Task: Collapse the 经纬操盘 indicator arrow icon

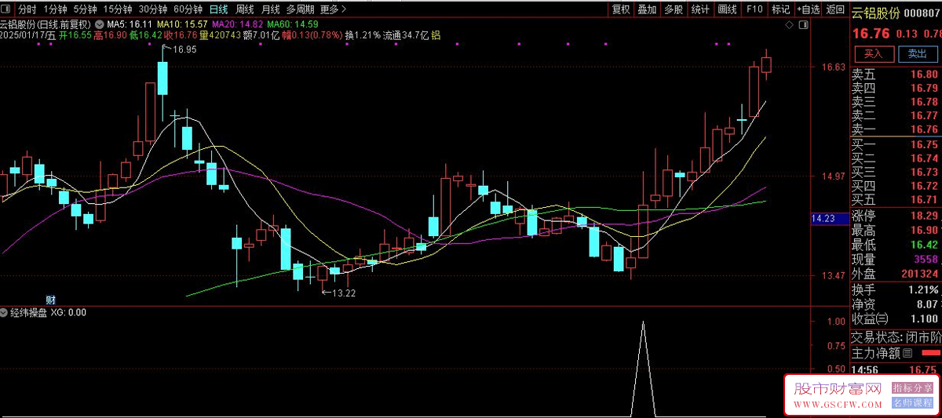Action: tap(5, 312)
